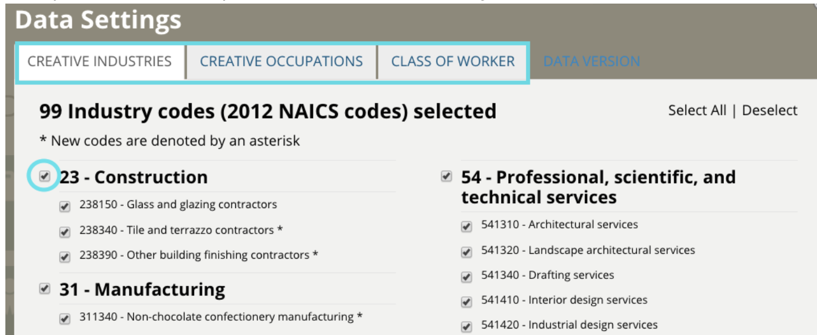This screenshot has height=335, width=817.
Task: Click the Select All link
Action: [x=697, y=110]
